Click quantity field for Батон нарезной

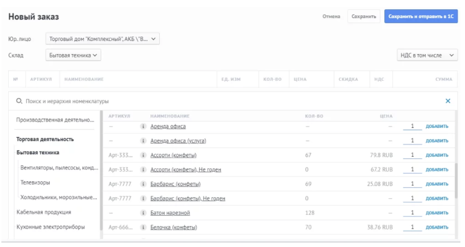412,213
